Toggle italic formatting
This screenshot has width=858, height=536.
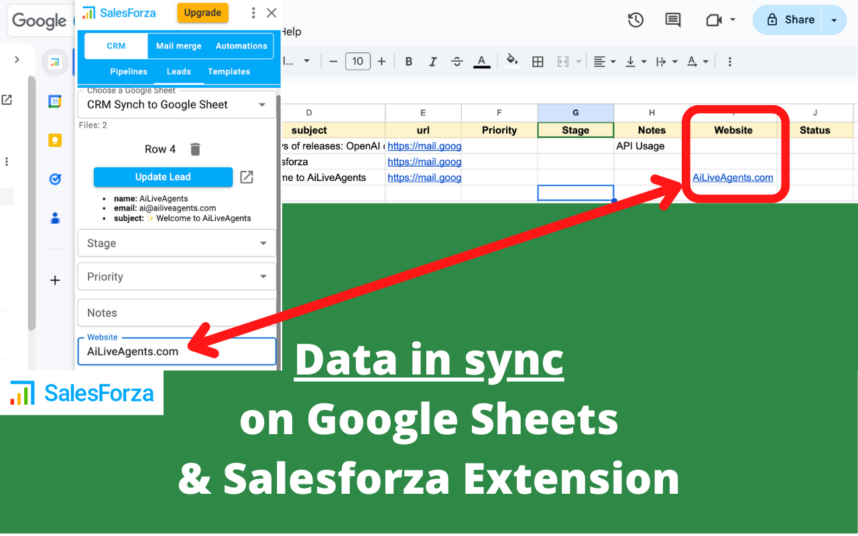[433, 62]
